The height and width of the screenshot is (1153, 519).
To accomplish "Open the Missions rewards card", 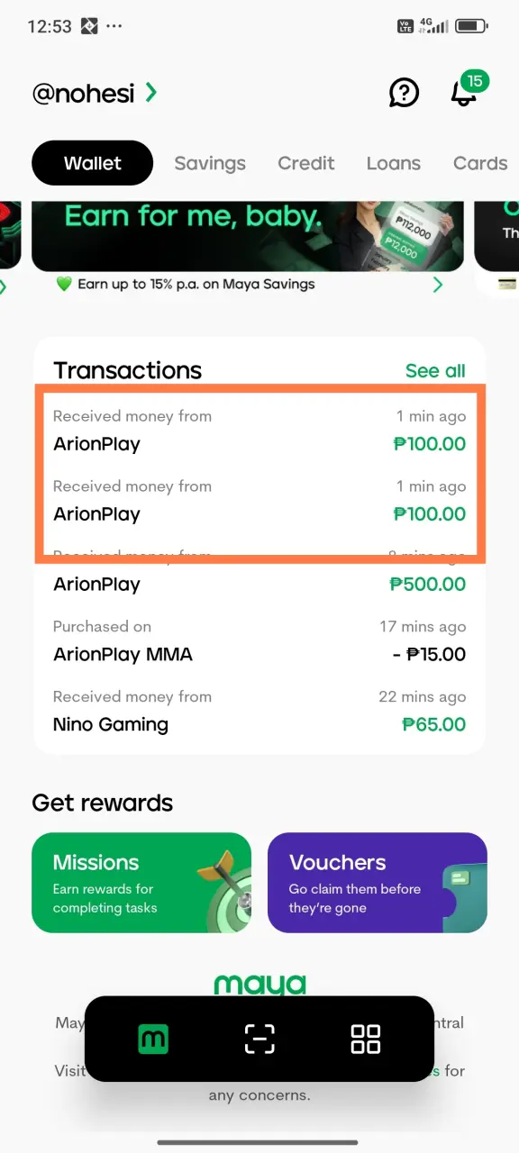I will tap(141, 883).
